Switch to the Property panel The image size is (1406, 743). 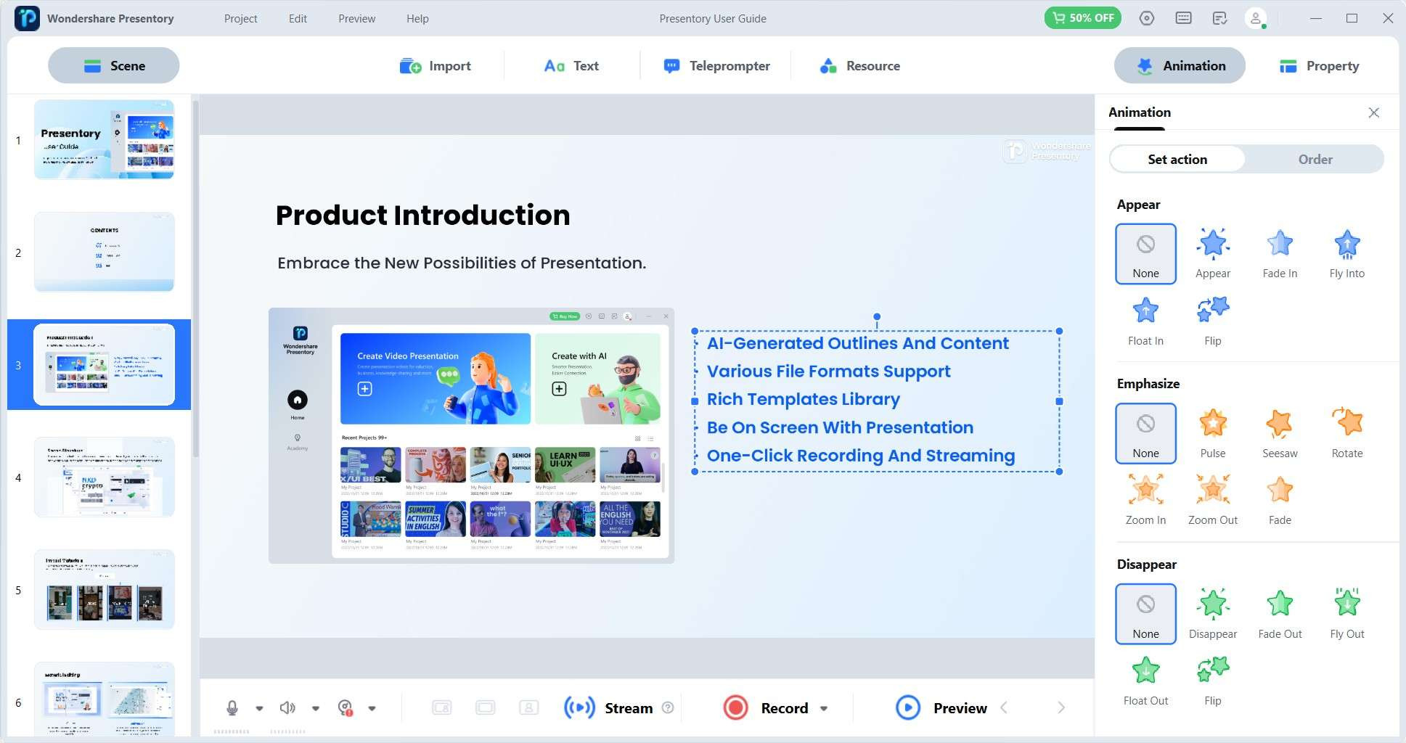click(1319, 65)
